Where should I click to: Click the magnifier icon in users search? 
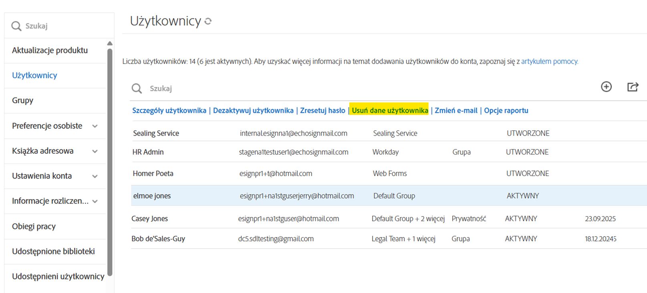(x=137, y=88)
